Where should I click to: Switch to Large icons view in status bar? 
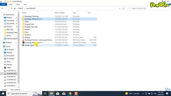click(169, 90)
